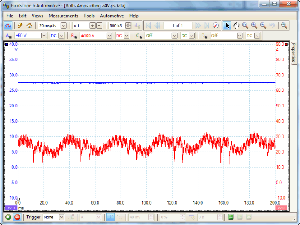Open Channel A options button
This screenshot has height=225, width=300.
(x=8, y=36)
